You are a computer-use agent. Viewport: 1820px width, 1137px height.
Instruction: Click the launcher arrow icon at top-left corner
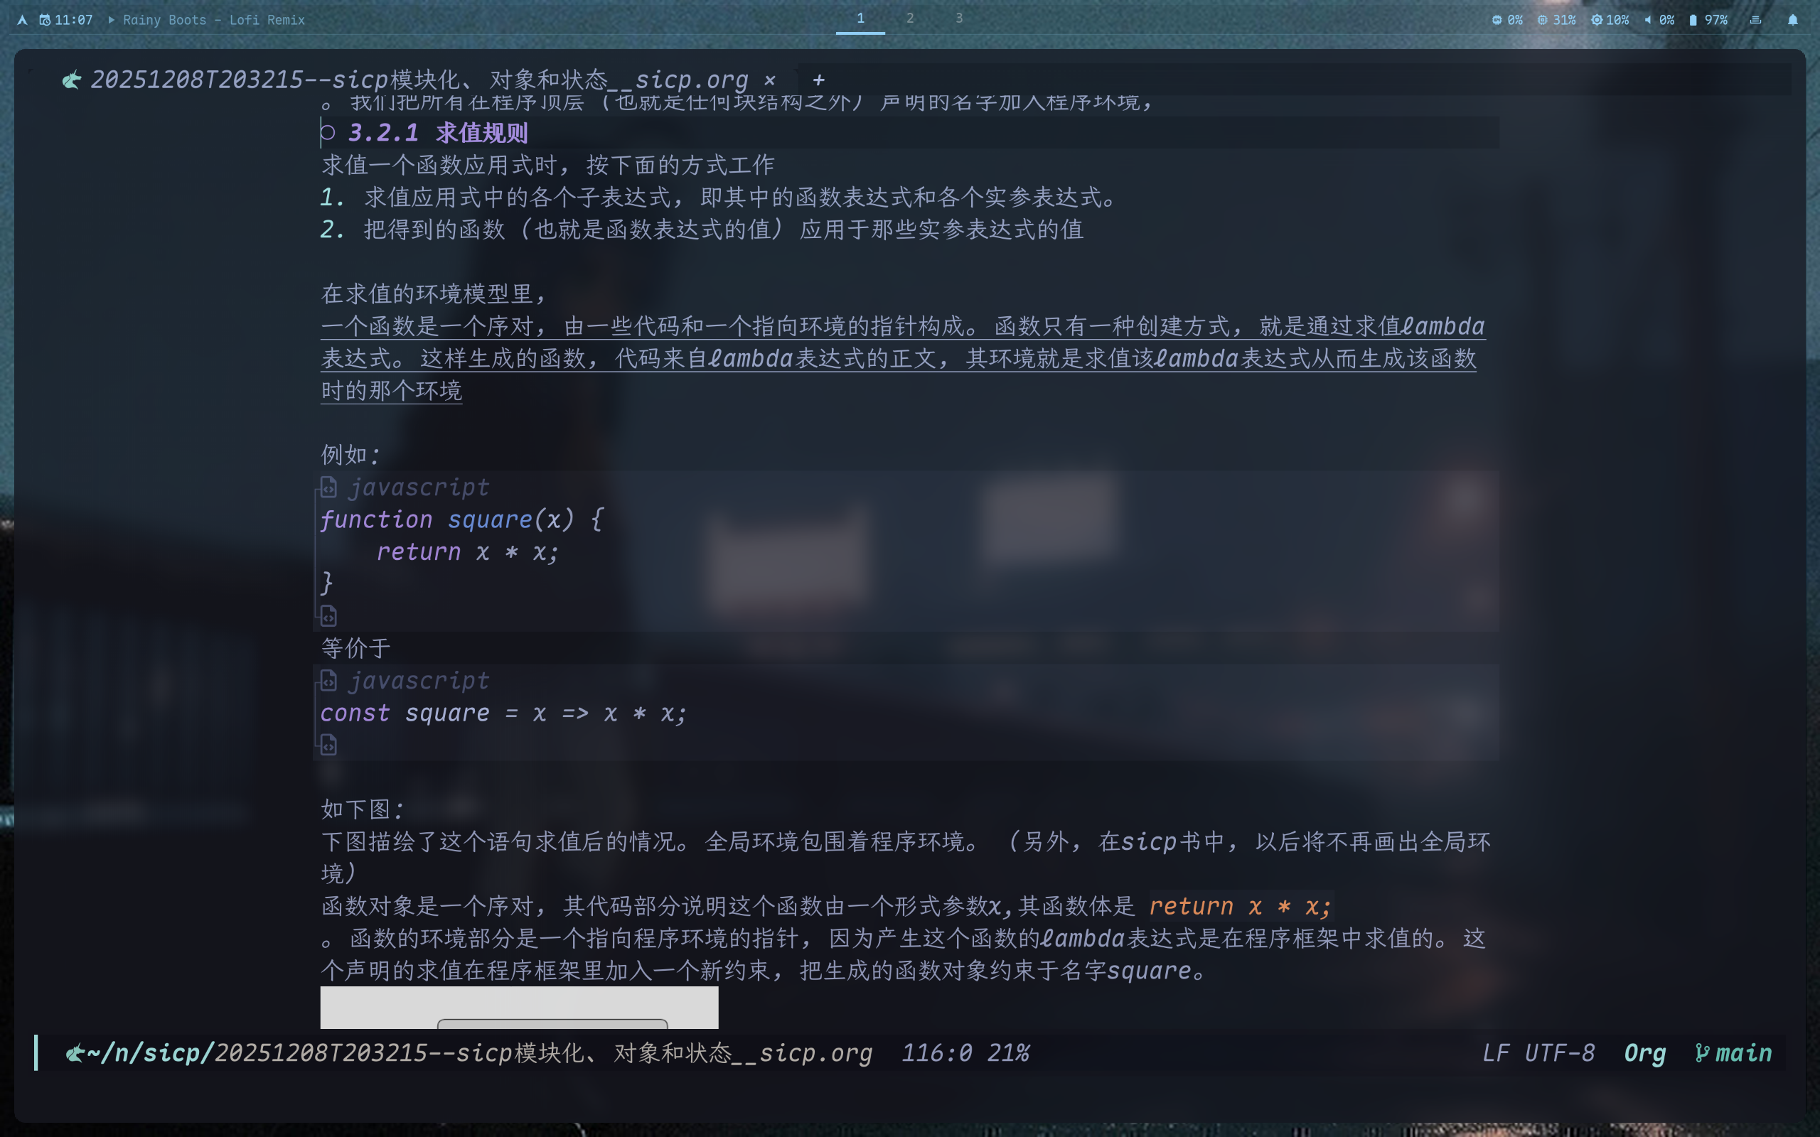tap(21, 20)
